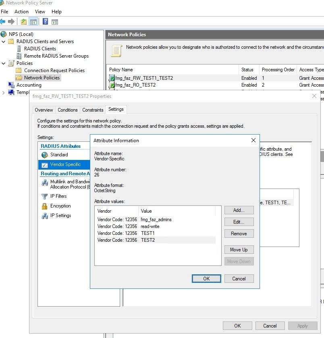Click the Back arrow toolbar icon
The width and height of the screenshot is (324, 338).
(x=3, y=22)
